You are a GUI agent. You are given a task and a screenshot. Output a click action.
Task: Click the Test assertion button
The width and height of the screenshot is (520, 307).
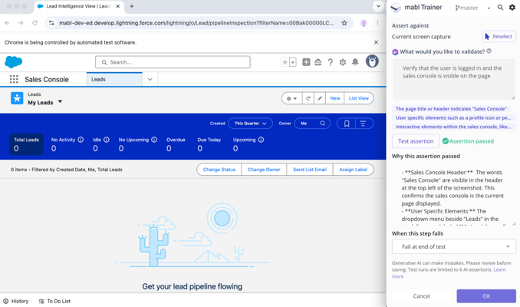pyautogui.click(x=416, y=141)
